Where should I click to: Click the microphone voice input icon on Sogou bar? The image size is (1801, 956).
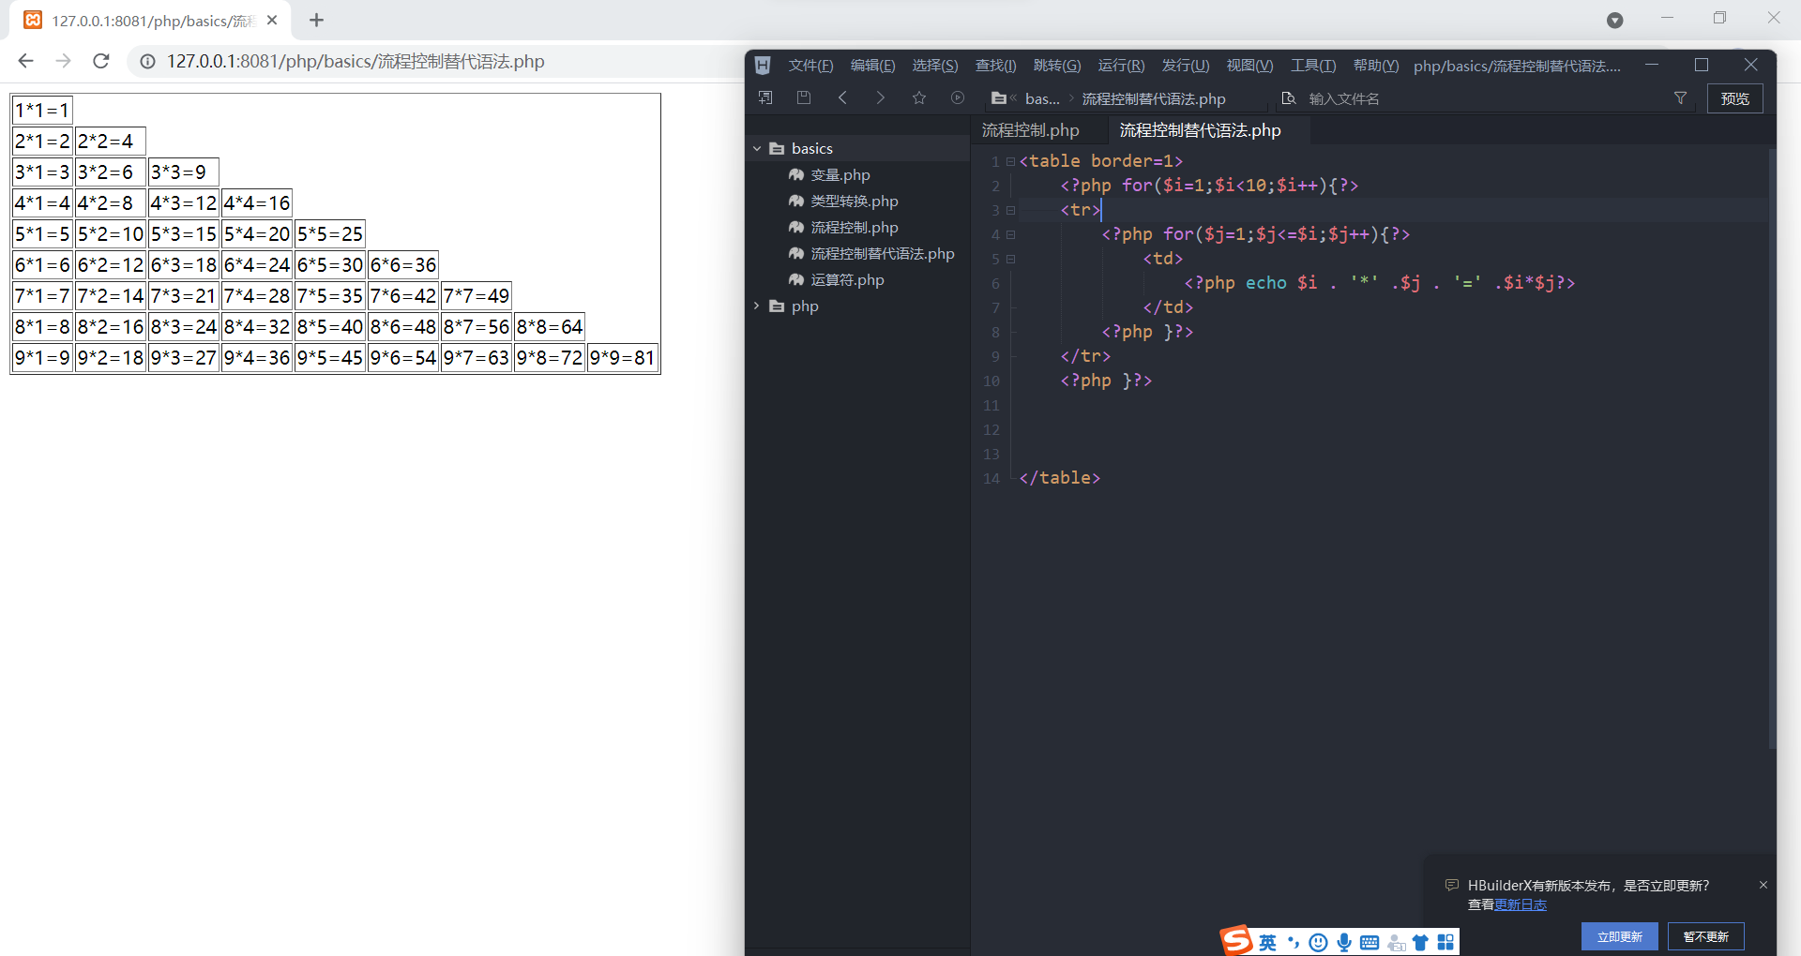point(1344,942)
